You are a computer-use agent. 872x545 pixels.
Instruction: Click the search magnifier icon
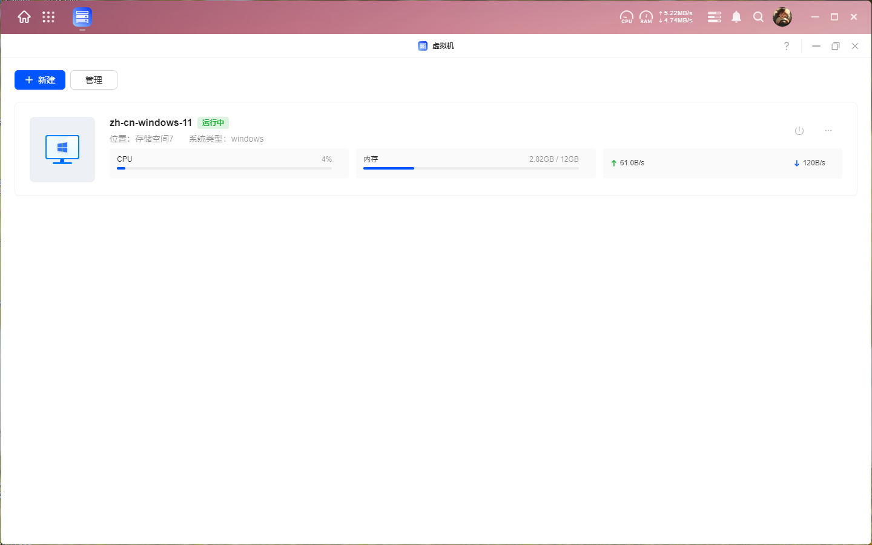point(758,17)
